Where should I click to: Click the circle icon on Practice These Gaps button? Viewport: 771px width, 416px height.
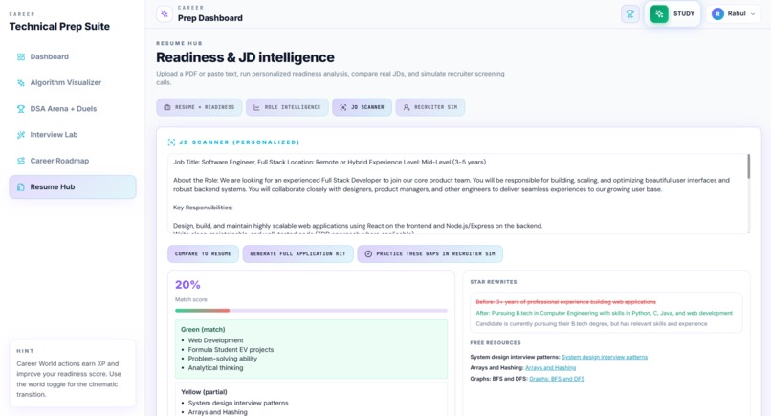click(368, 253)
